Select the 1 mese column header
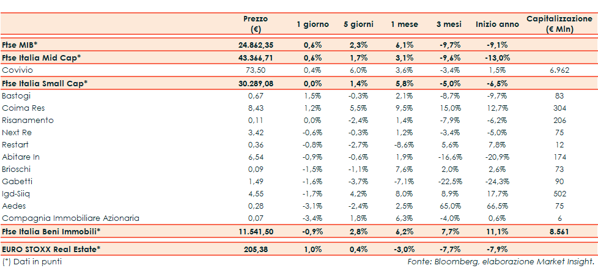Image resolution: width=598 pixels, height=268 pixels. [405, 24]
